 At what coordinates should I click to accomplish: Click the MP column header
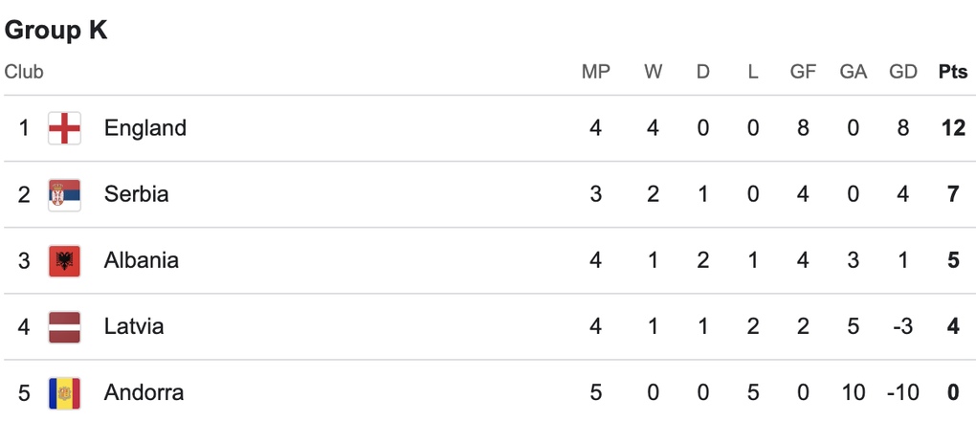pos(596,73)
